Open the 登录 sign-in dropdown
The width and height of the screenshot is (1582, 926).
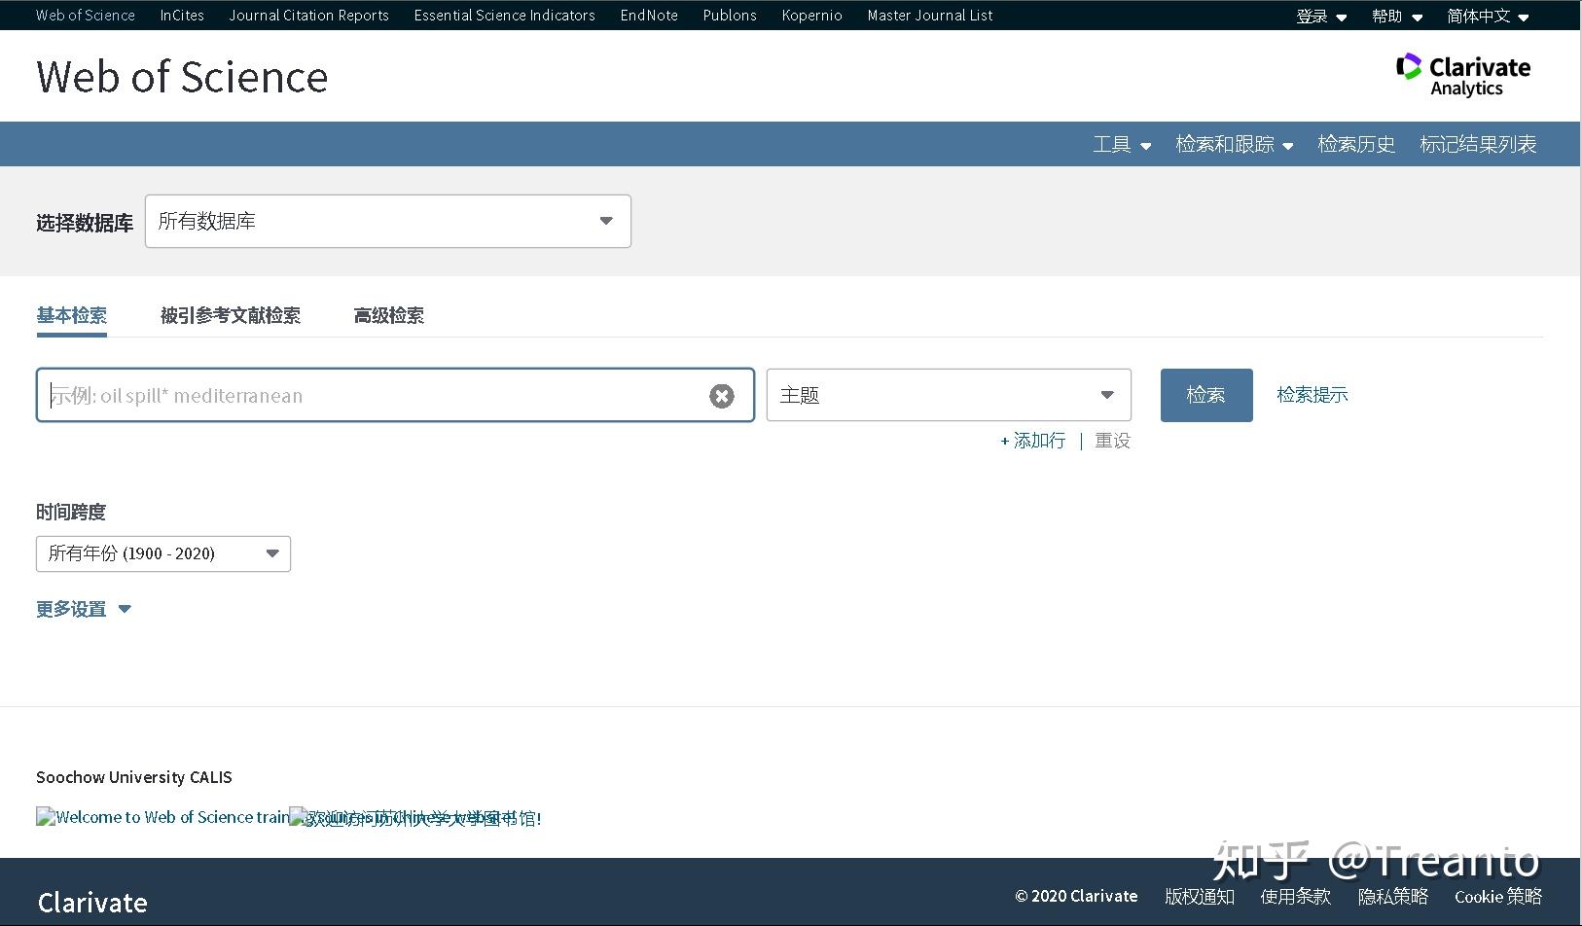(1321, 16)
